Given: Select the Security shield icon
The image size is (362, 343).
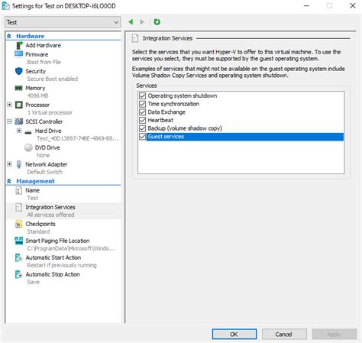Looking at the screenshot, I should click(x=19, y=71).
